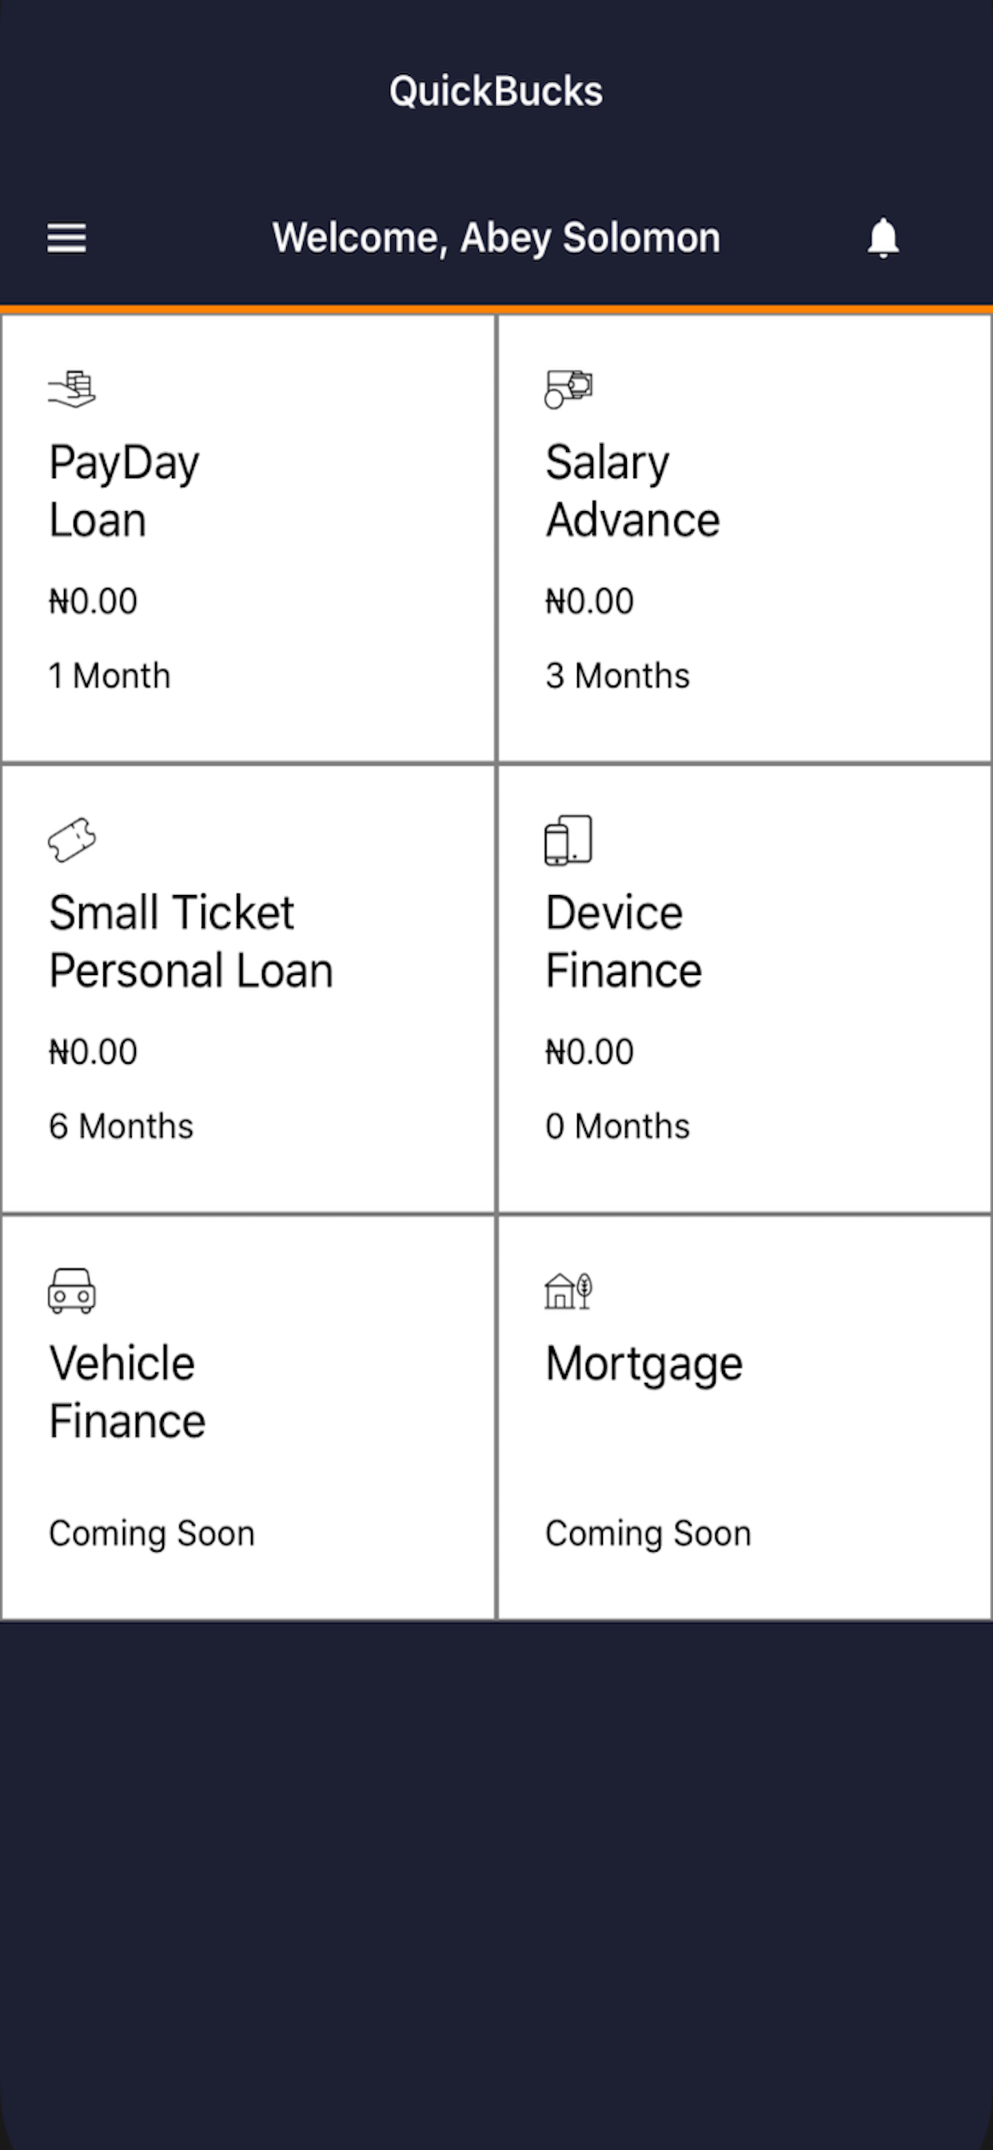
Task: Open Small Ticket Personal Loan title
Action: (190, 941)
